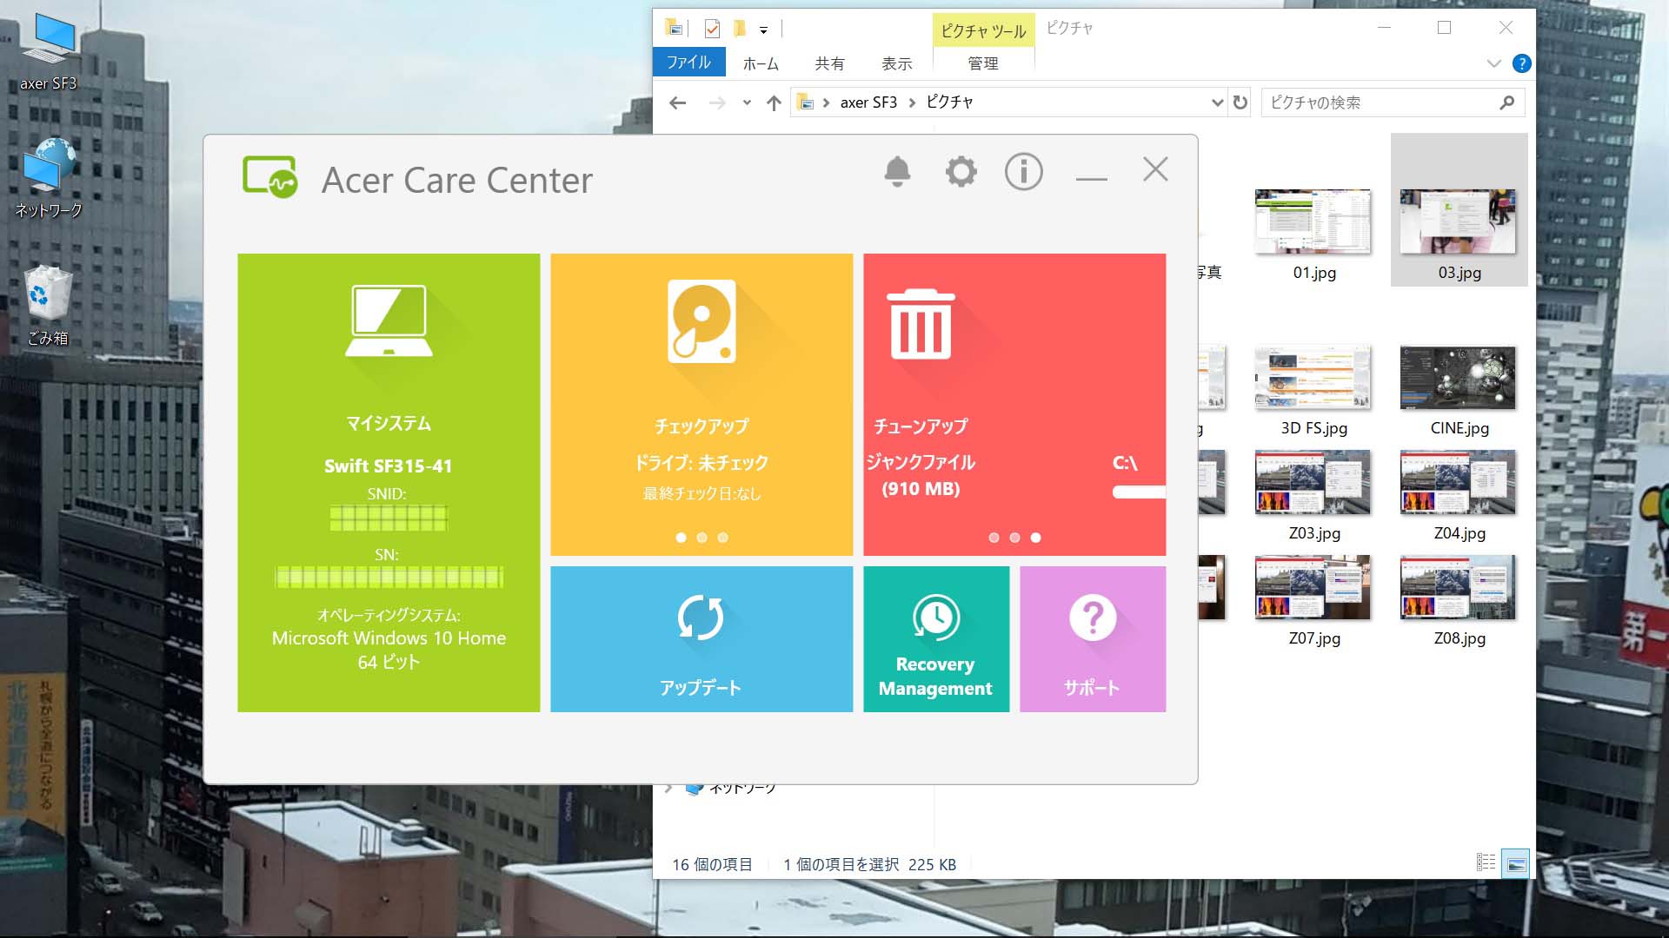
Task: Click properties checkmark in quick access toolbar
Action: [x=712, y=29]
